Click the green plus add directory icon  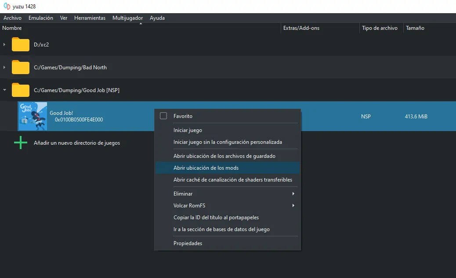(x=21, y=143)
